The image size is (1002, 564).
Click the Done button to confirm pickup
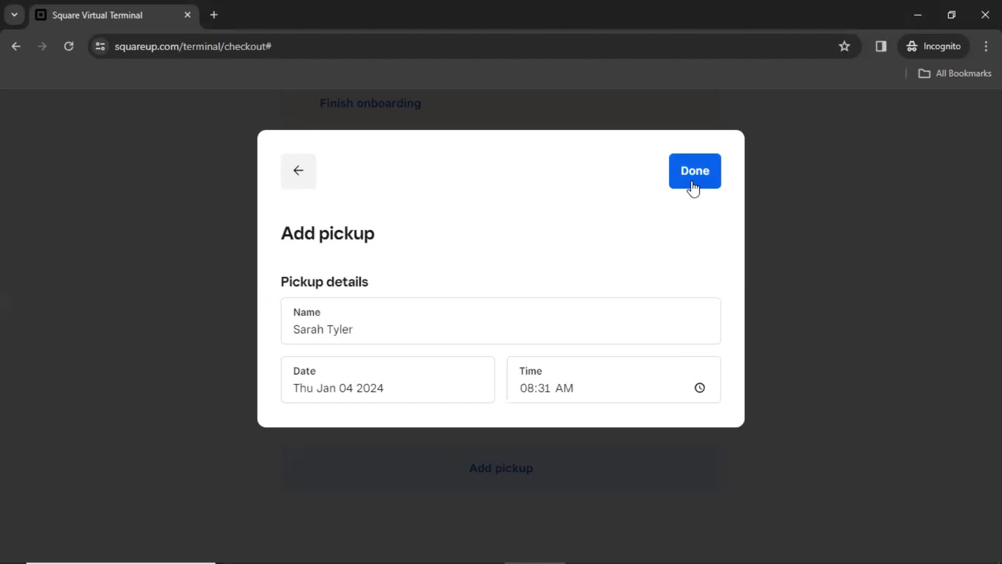pos(695,171)
